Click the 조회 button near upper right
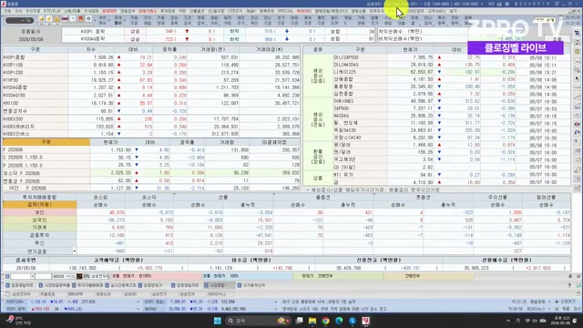583x328 pixels. pyautogui.click(x=557, y=38)
